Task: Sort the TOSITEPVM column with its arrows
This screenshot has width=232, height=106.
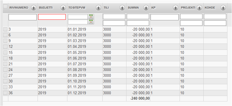Action: (98, 8)
